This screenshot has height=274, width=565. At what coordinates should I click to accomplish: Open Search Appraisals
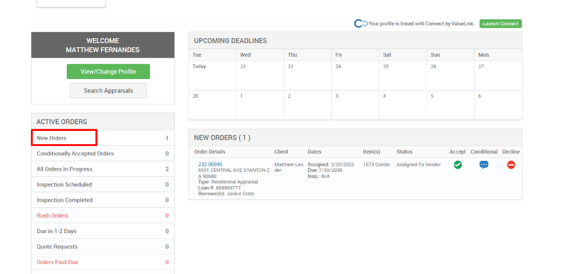108,91
